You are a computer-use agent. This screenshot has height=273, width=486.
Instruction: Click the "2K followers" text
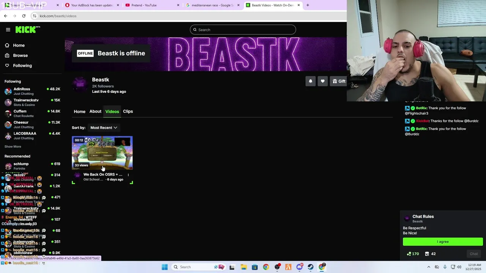(103, 86)
